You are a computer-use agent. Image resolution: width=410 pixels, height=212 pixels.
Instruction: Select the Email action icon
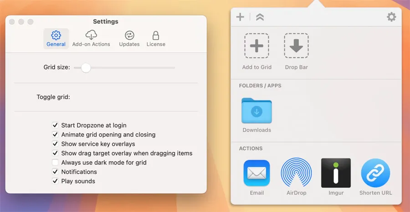pyautogui.click(x=256, y=173)
